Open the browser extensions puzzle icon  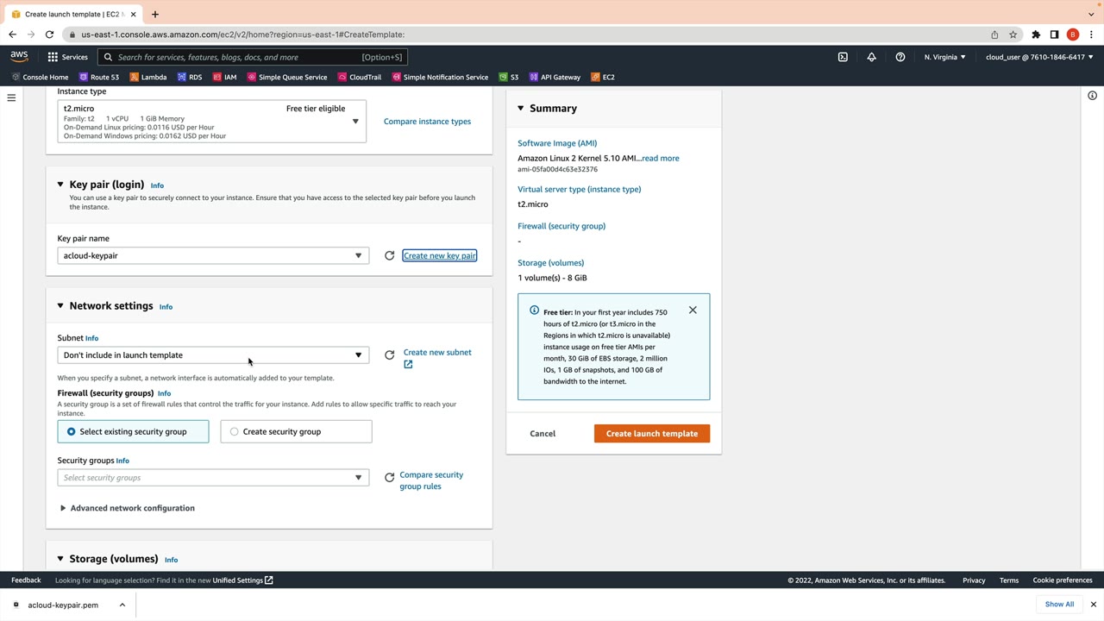click(1036, 34)
